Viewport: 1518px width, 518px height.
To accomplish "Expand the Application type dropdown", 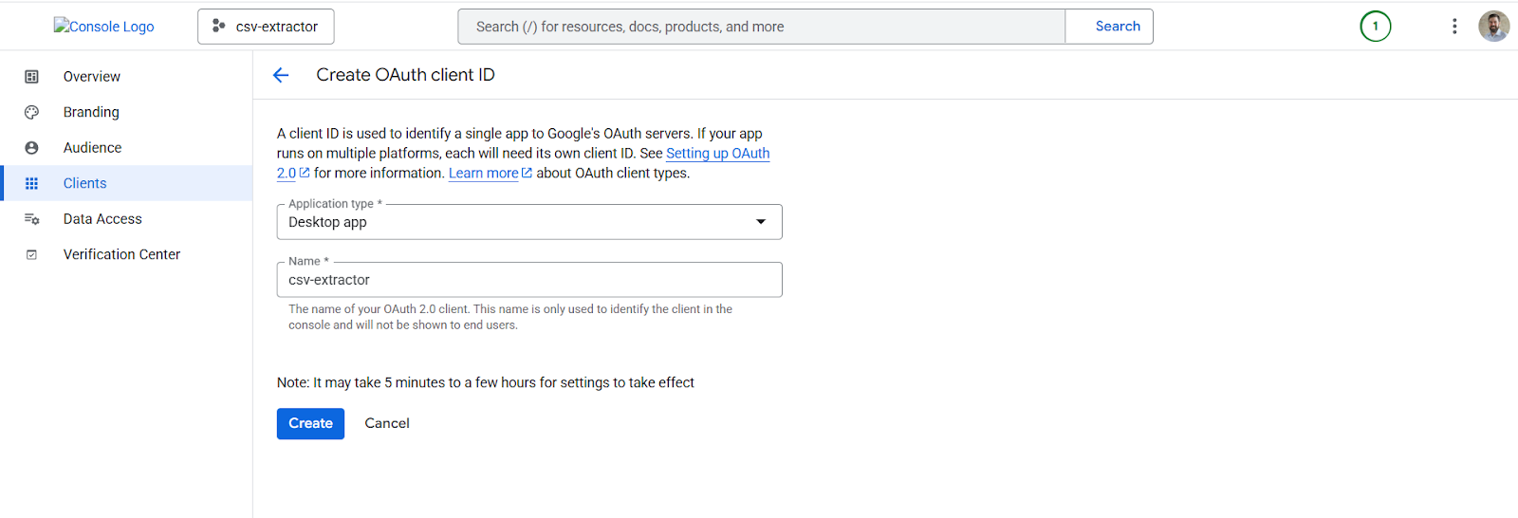I will pyautogui.click(x=529, y=222).
